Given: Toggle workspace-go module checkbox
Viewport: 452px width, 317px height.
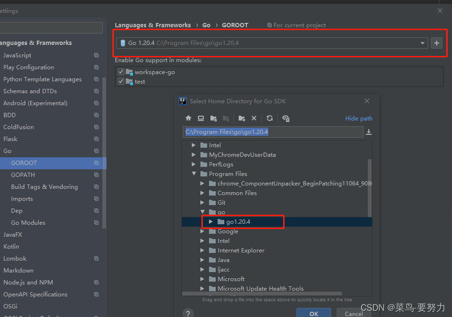Looking at the screenshot, I should click(121, 72).
